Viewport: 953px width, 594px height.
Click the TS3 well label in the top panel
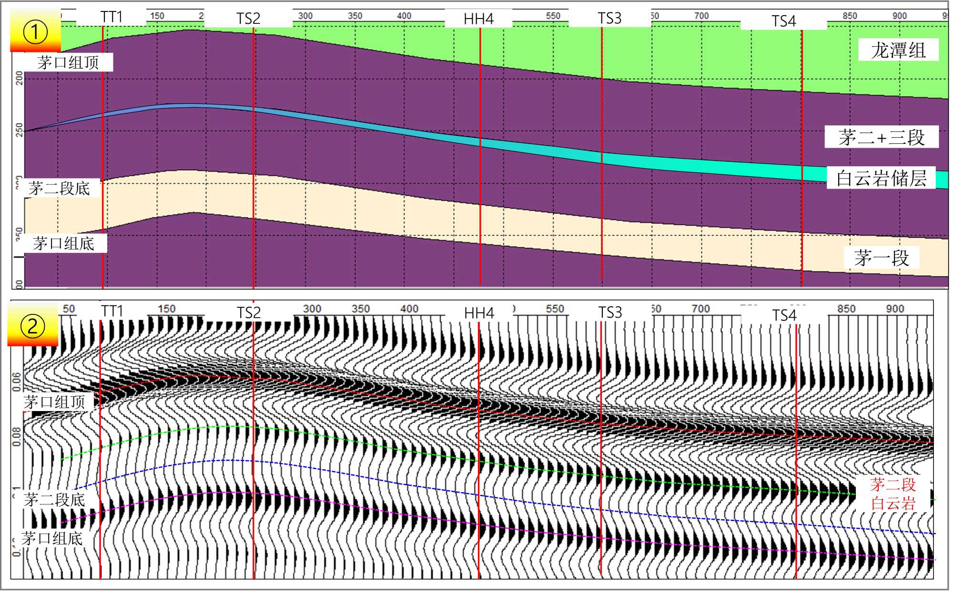click(x=609, y=19)
